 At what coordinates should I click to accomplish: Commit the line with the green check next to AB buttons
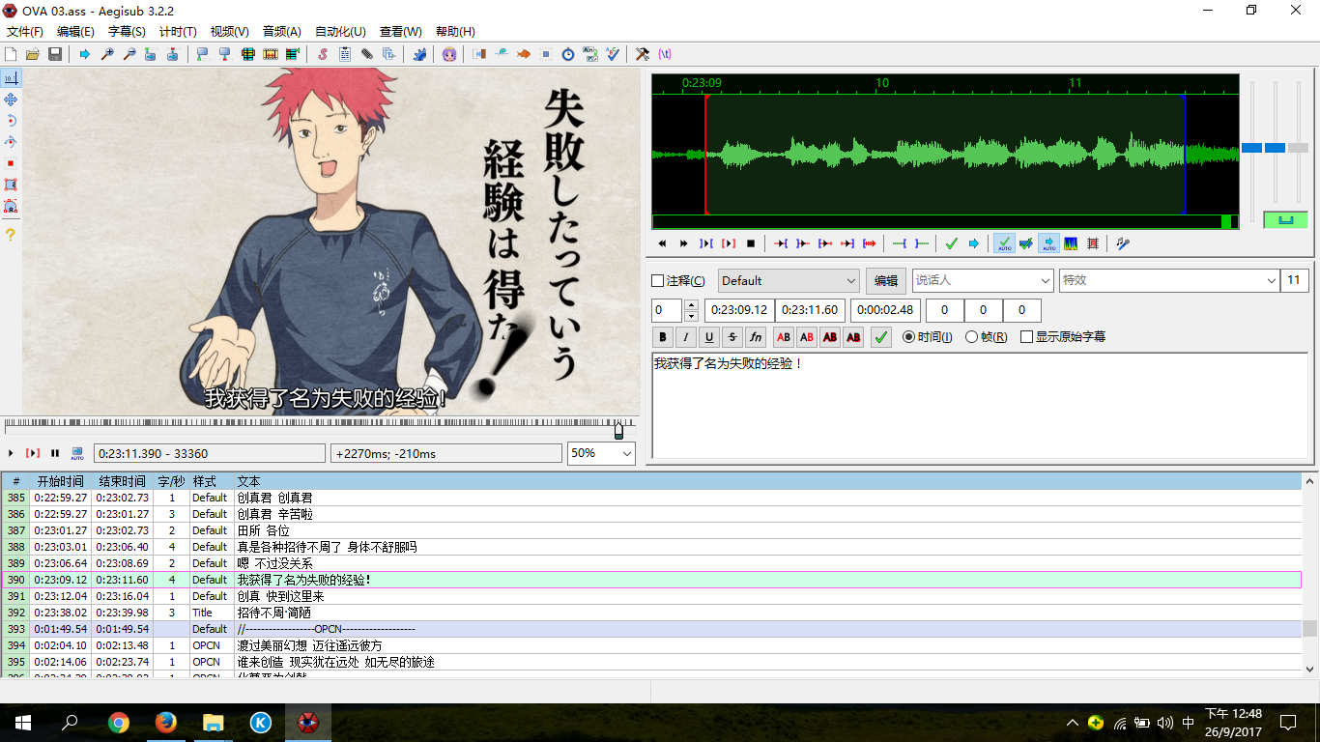coord(880,337)
